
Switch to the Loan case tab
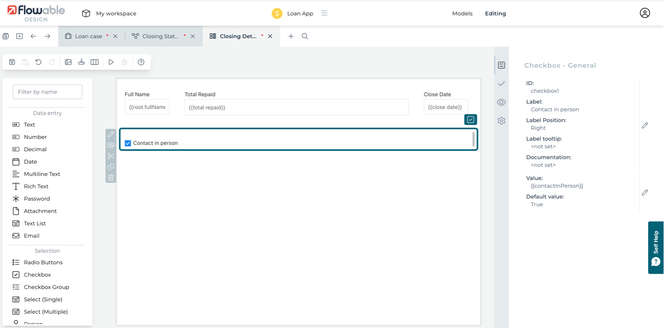pyautogui.click(x=89, y=36)
